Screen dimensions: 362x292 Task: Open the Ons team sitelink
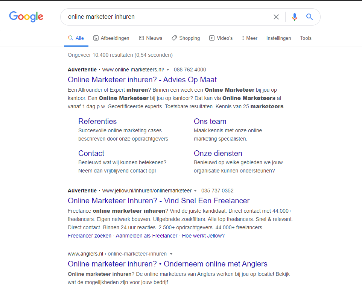(x=210, y=121)
